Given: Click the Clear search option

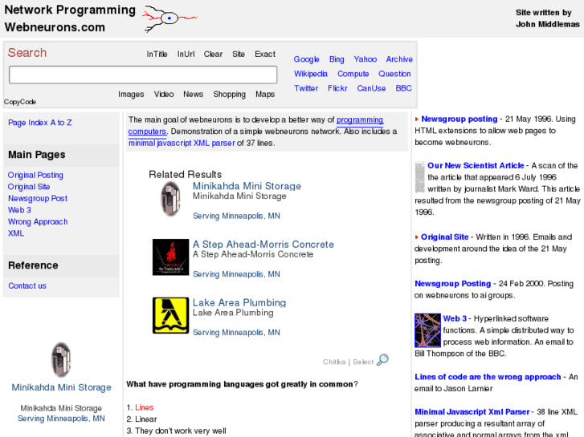Looking at the screenshot, I should pos(213,55).
